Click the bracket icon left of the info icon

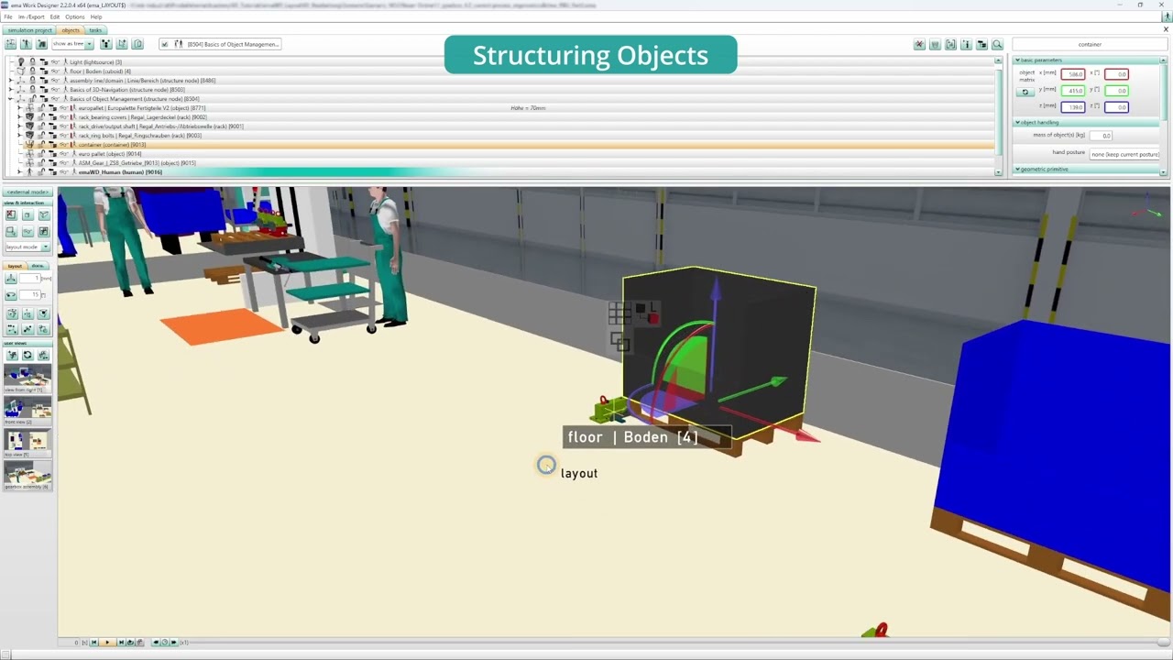(x=950, y=44)
